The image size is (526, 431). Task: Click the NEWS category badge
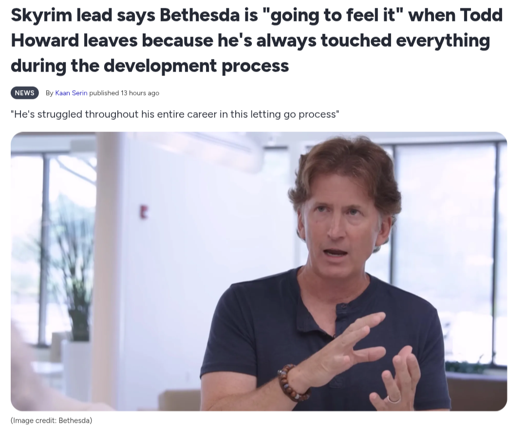pyautogui.click(x=24, y=93)
